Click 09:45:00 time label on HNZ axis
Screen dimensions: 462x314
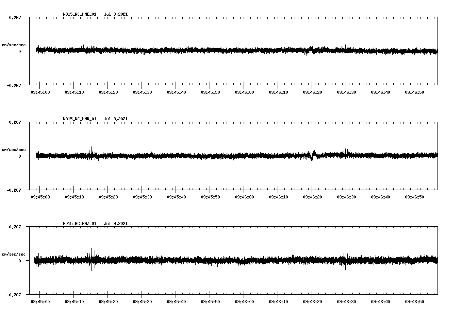[40, 301]
